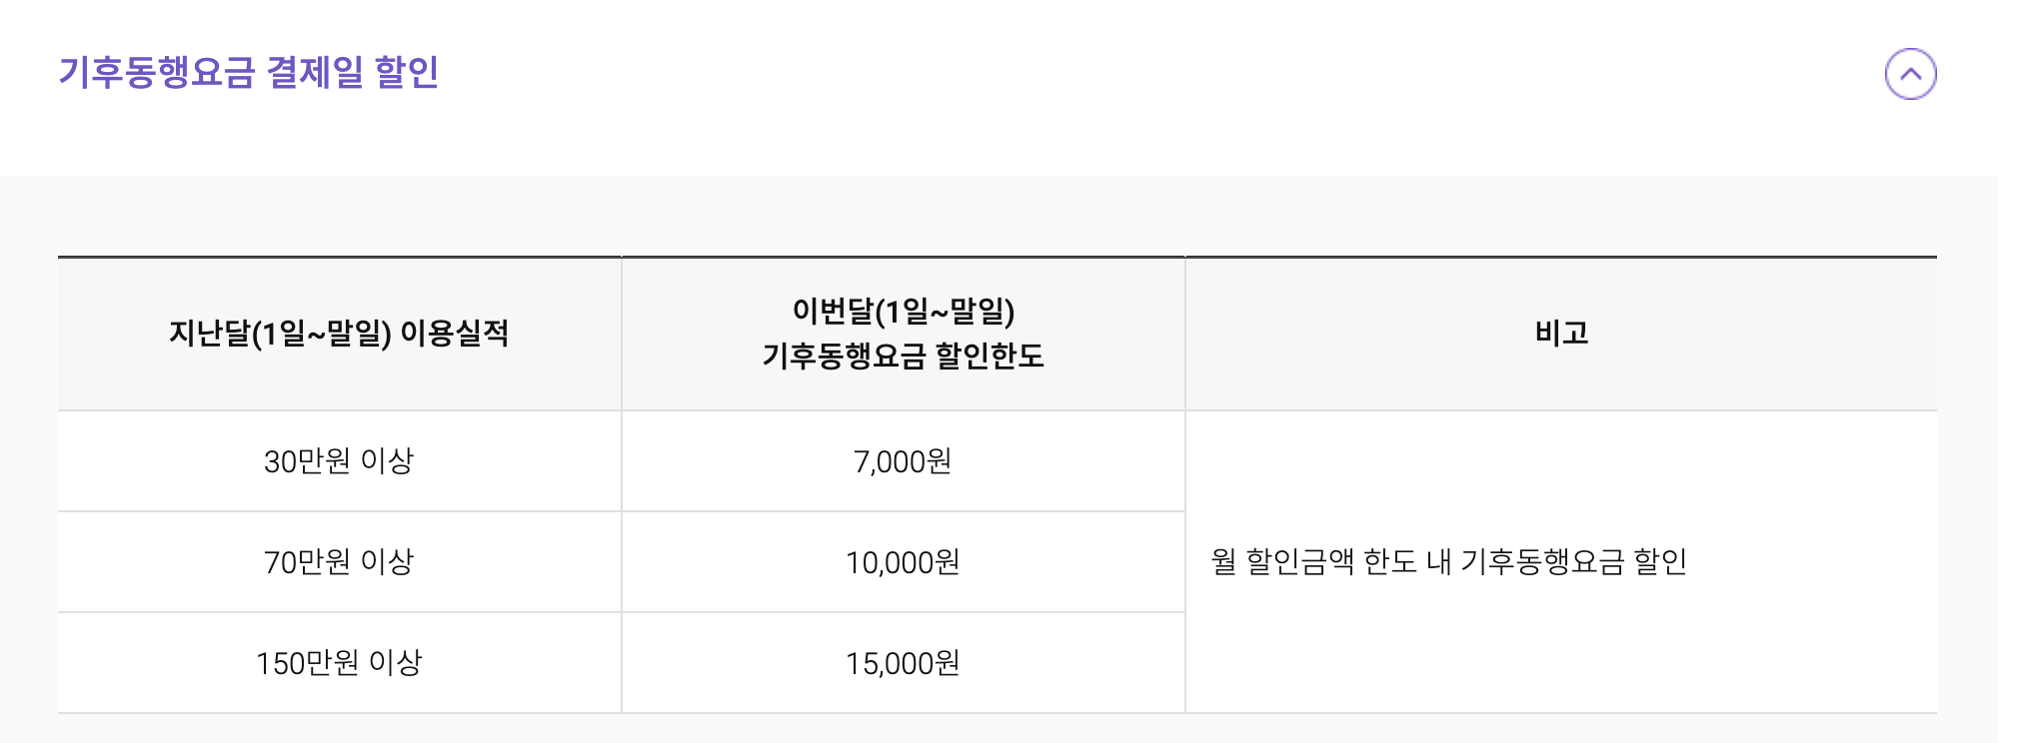The image size is (2027, 743).
Task: Click the first data row of the table
Action: 620,461
